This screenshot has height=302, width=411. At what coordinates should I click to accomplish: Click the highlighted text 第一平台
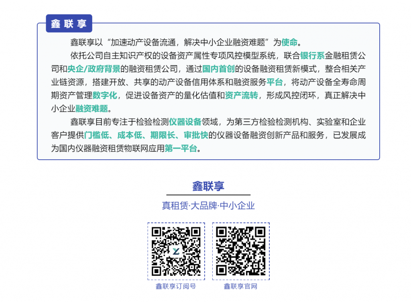tap(181, 148)
